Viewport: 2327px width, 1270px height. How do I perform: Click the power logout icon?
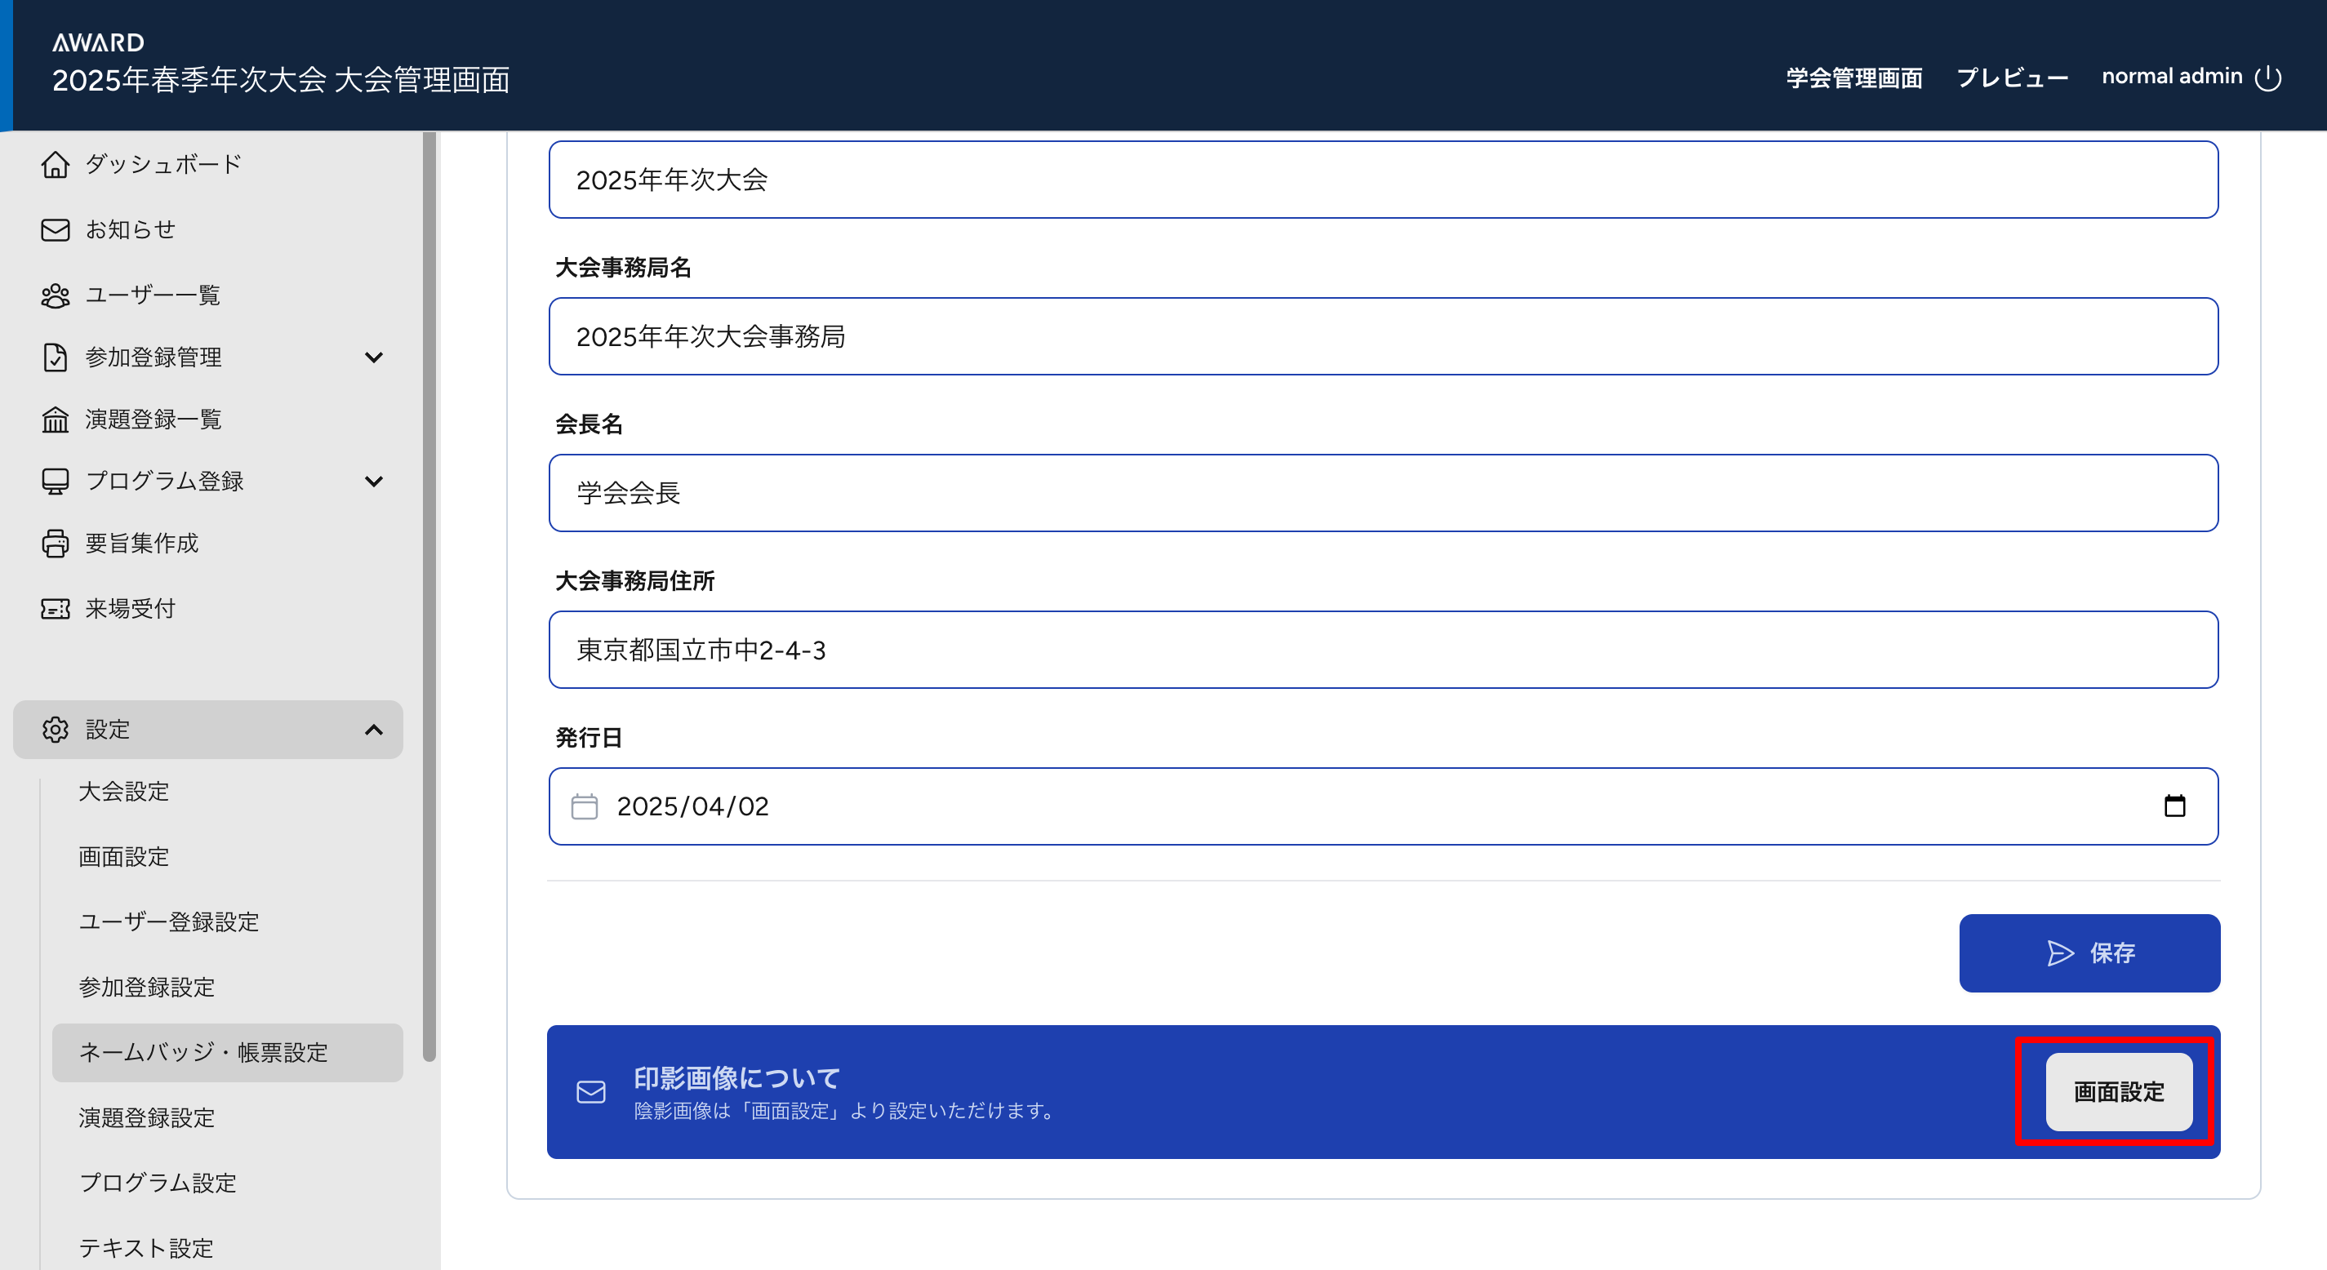(2267, 78)
